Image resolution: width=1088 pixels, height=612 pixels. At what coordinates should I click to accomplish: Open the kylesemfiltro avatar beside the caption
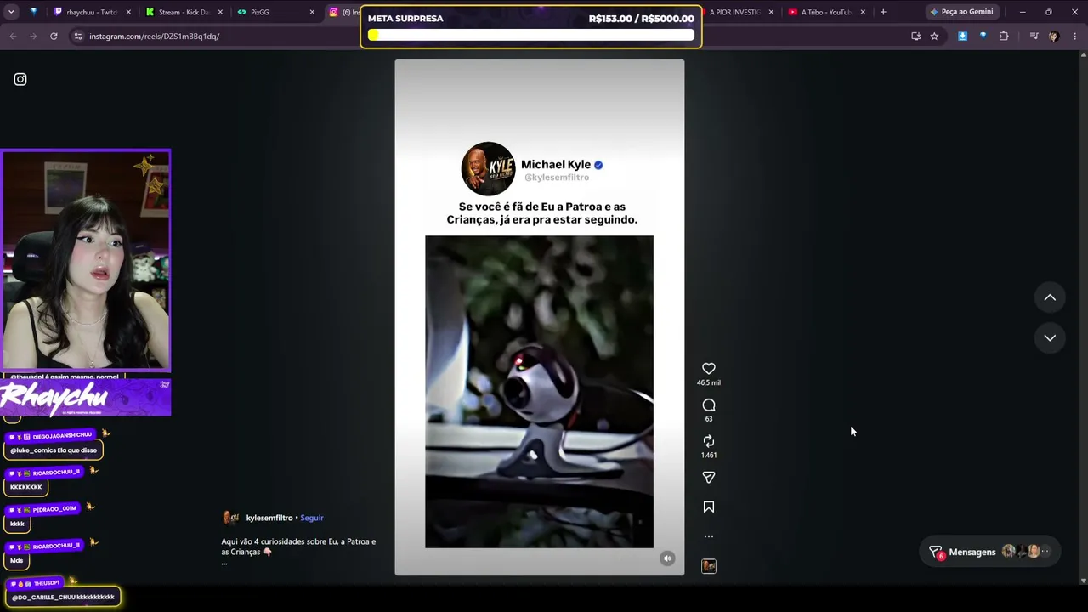pos(230,518)
